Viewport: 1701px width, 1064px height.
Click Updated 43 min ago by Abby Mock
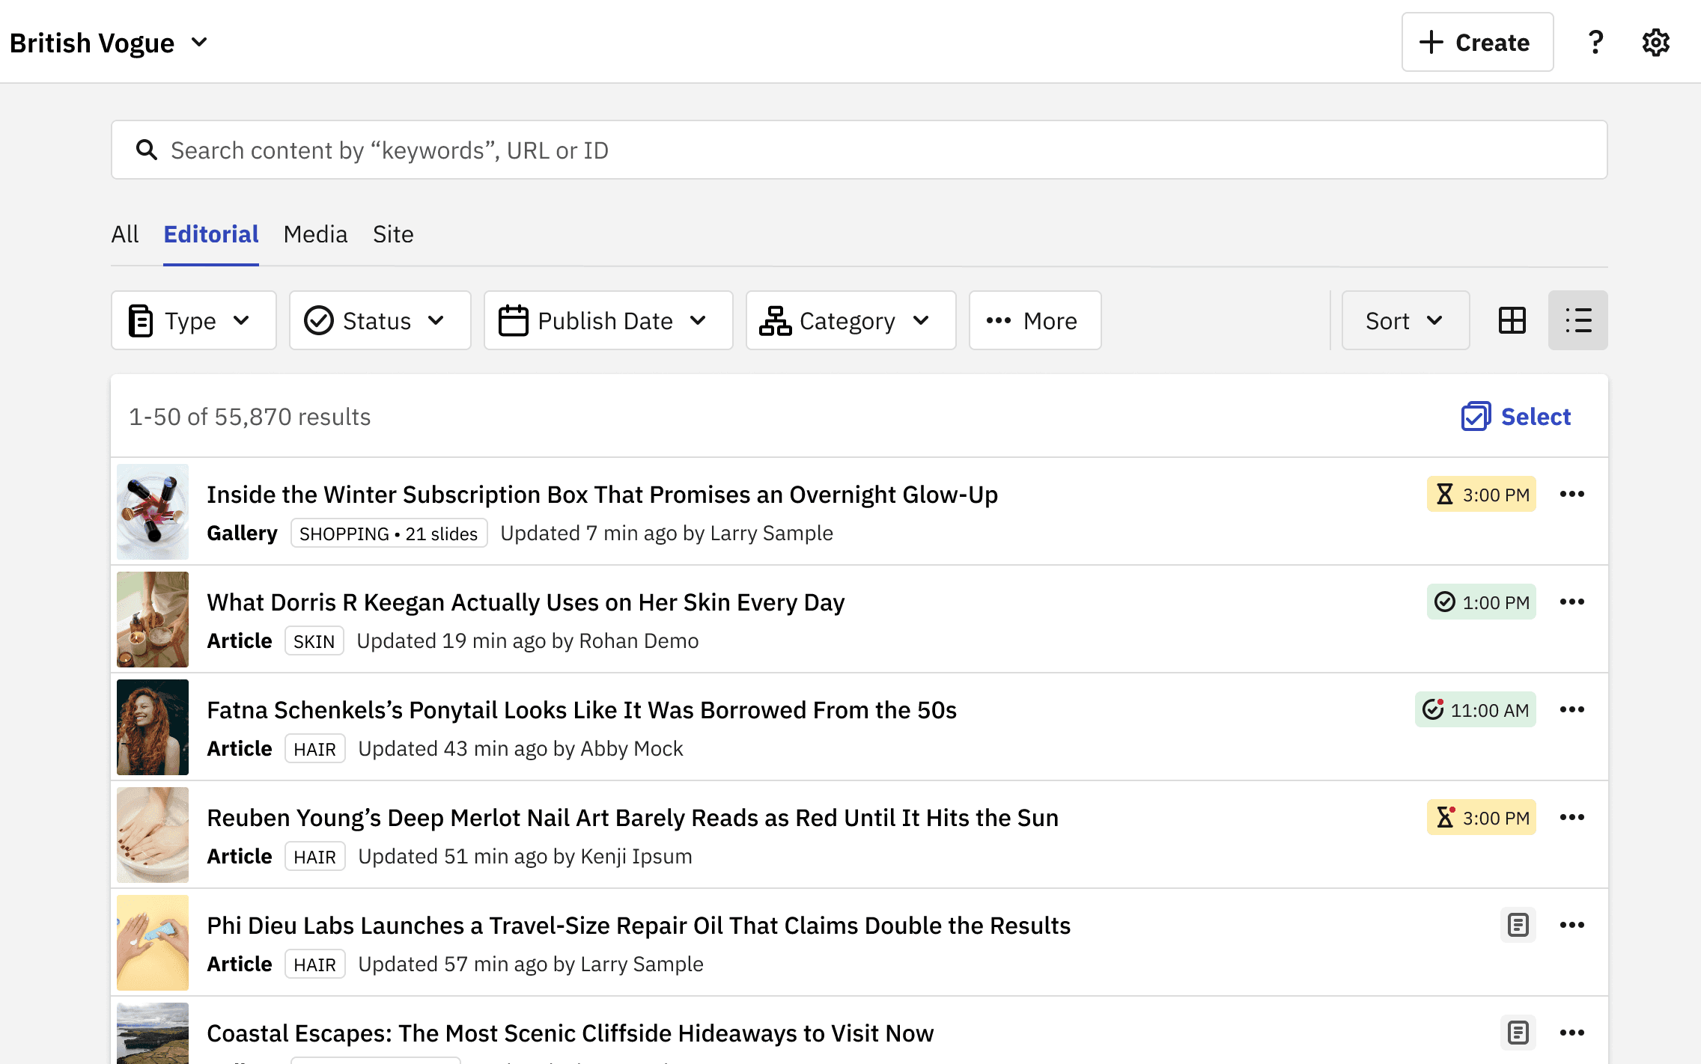[520, 748]
